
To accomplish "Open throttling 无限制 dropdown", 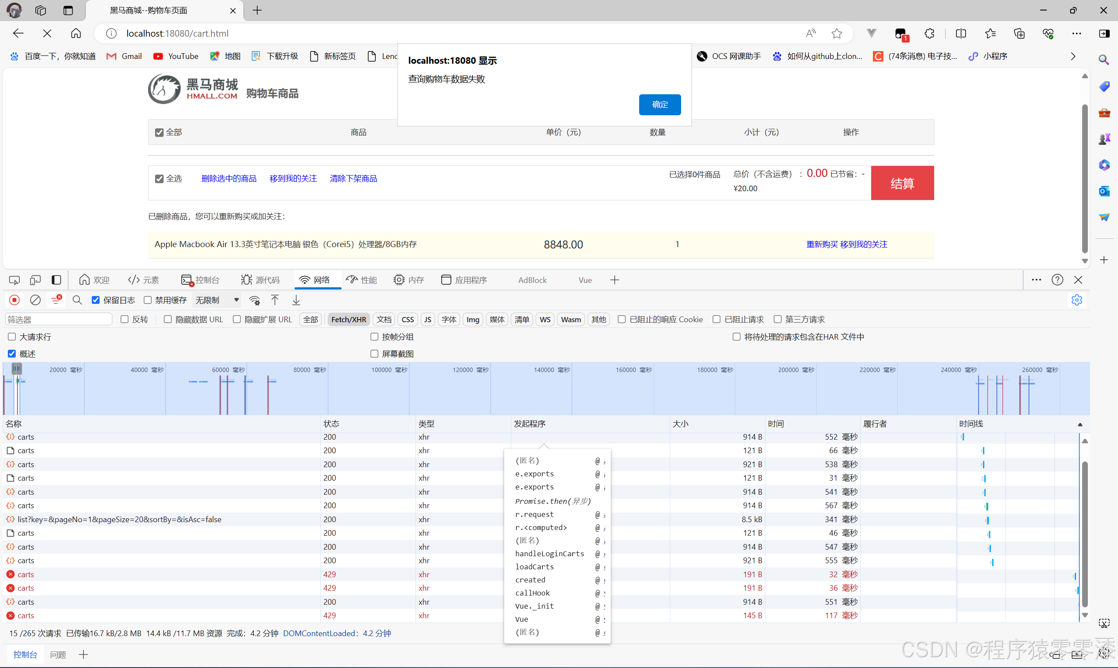I will (x=217, y=300).
